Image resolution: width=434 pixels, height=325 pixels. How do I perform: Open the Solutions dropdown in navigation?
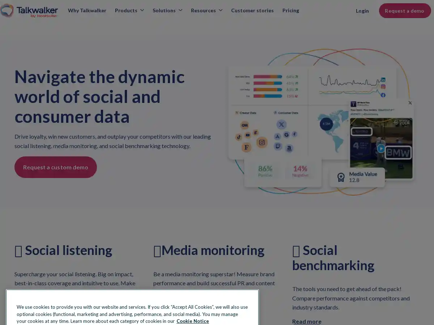point(167,10)
